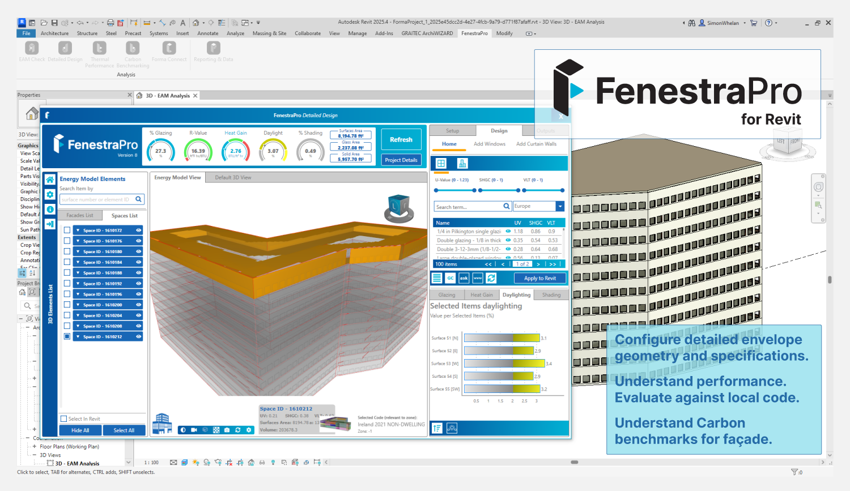Image resolution: width=850 pixels, height=491 pixels.
Task: Check the box for Space ID - 1610172
Action: tap(67, 230)
